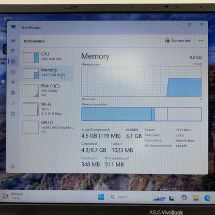Open the Services sidebar icon

(x=13, y=114)
